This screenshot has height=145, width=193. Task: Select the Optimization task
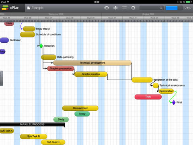(x=166, y=91)
